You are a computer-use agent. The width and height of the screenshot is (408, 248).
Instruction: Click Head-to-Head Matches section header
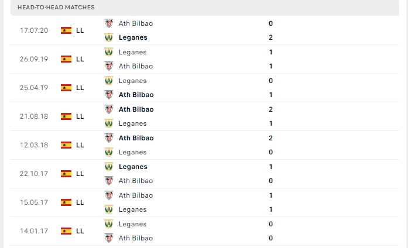click(56, 7)
